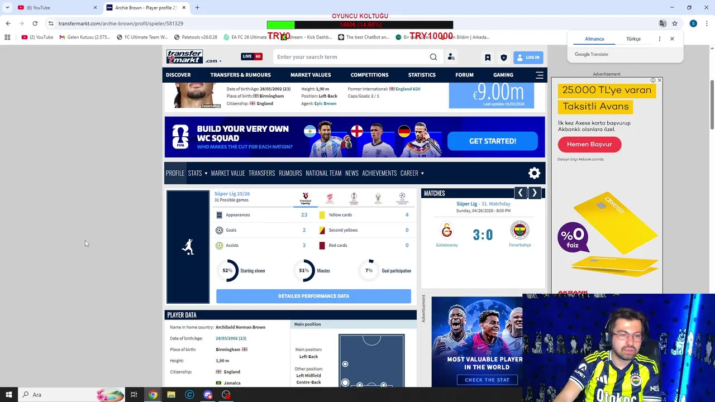Switch to the MARKET VALUE tab
This screenshot has width=715, height=402.
[x=228, y=173]
